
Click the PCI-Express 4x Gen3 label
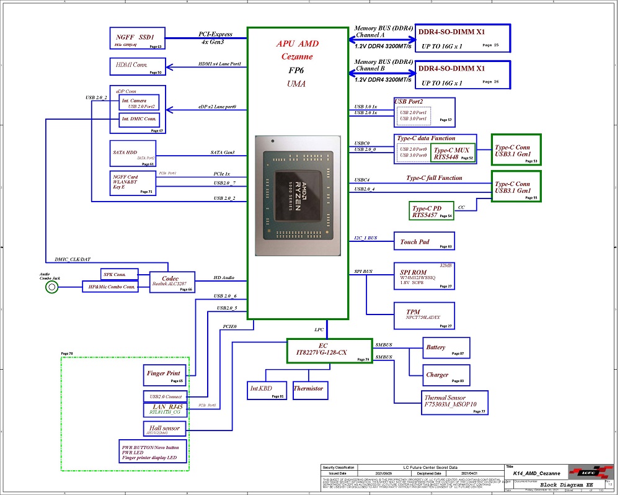click(x=215, y=38)
